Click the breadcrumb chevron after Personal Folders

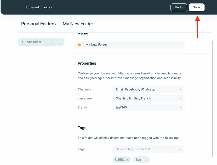point(59,24)
